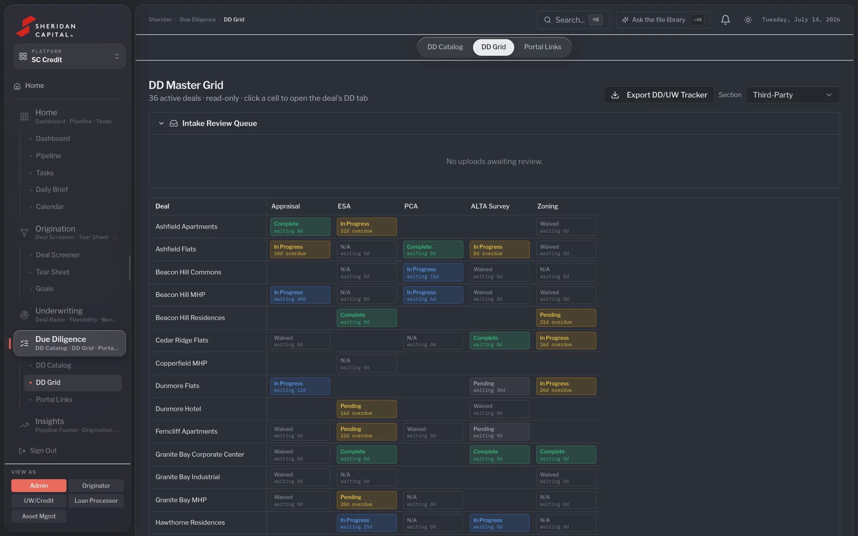Screen dimensions: 858x536
Task: Click the Zoning column header
Action: [547, 206]
